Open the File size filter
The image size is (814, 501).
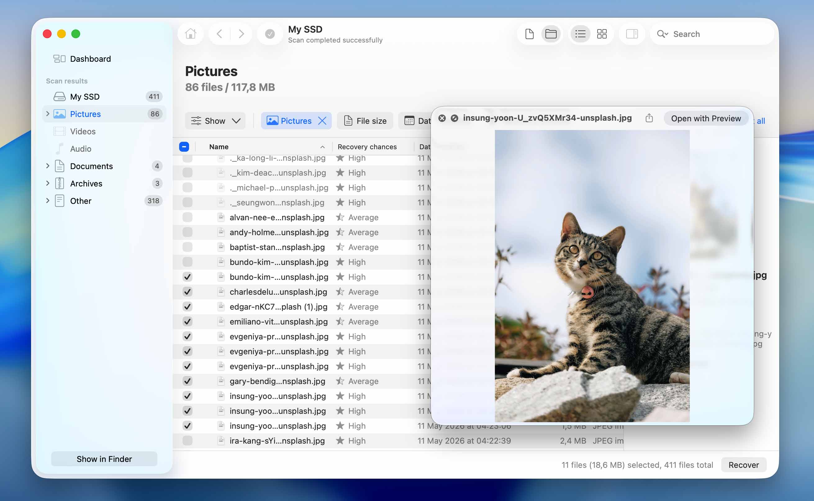pyautogui.click(x=365, y=121)
